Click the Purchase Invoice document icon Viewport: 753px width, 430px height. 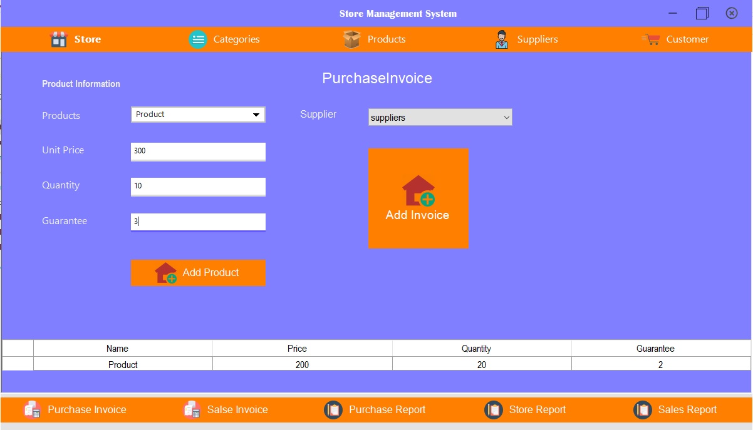point(33,409)
